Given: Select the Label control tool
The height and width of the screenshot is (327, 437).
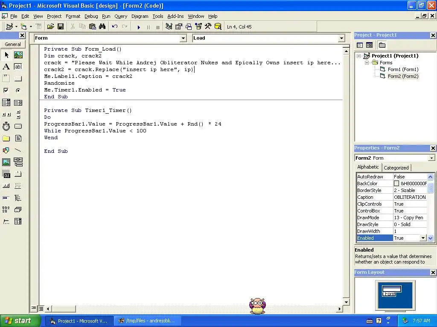Looking at the screenshot, I should pos(6,67).
